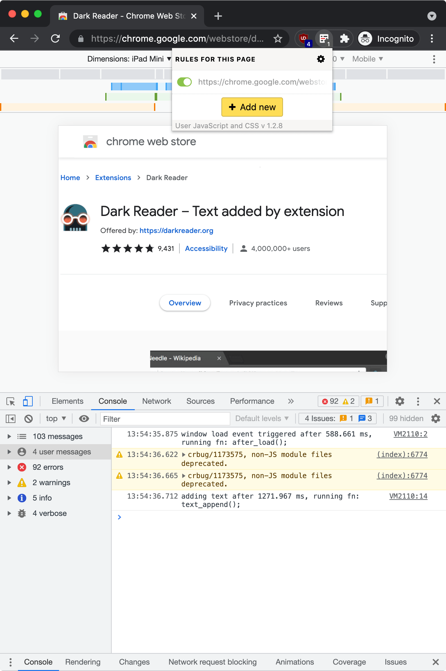Go back to the previous page
This screenshot has height=671, width=446.
coord(14,39)
